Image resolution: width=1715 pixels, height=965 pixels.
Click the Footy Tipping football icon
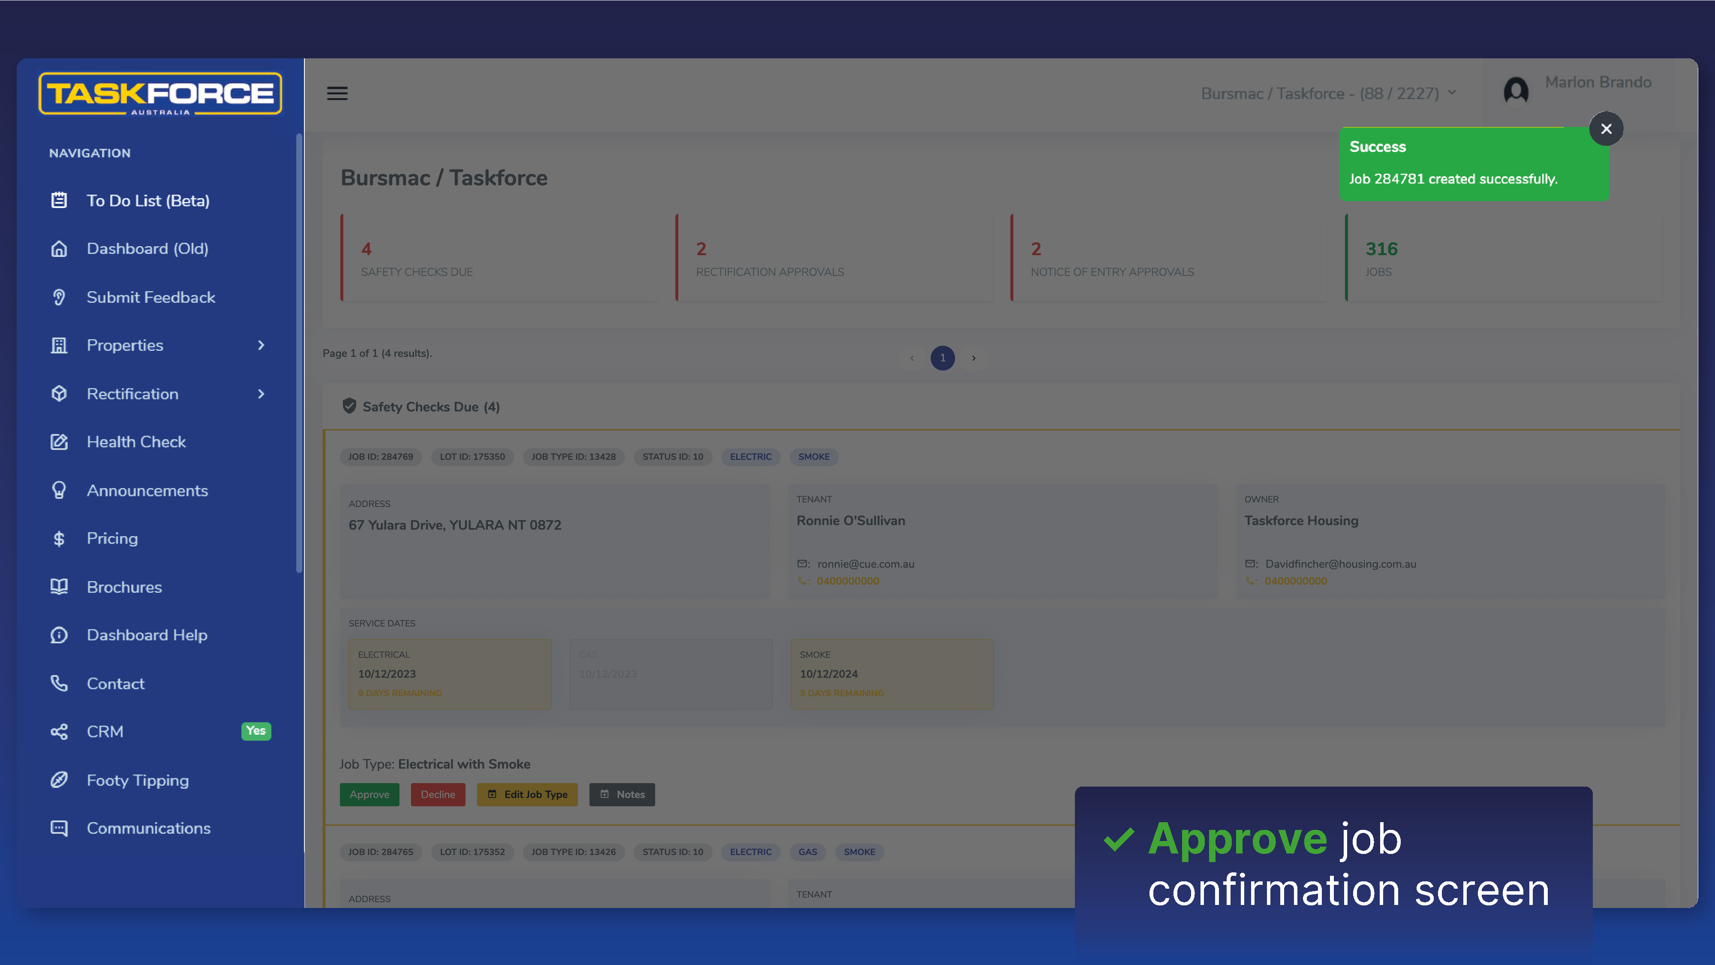click(59, 780)
